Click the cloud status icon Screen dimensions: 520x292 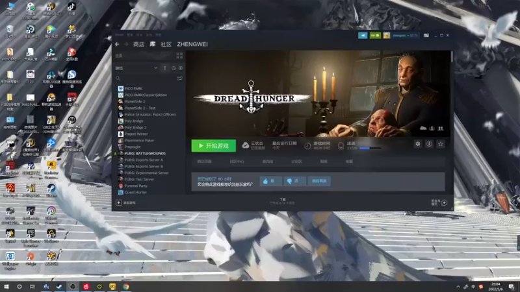click(246, 145)
